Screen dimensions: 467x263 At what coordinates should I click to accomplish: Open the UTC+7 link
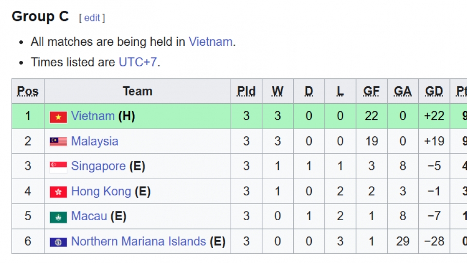(138, 62)
